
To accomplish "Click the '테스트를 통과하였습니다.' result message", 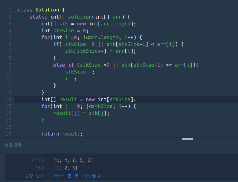I will pos(81,176).
